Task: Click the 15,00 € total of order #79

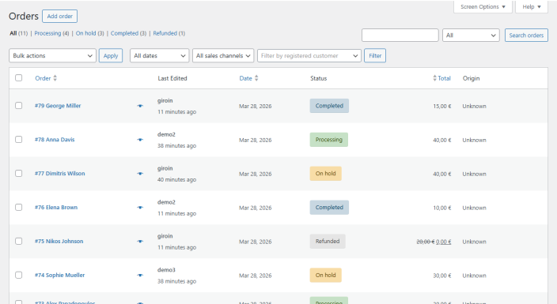Action: tap(442, 106)
